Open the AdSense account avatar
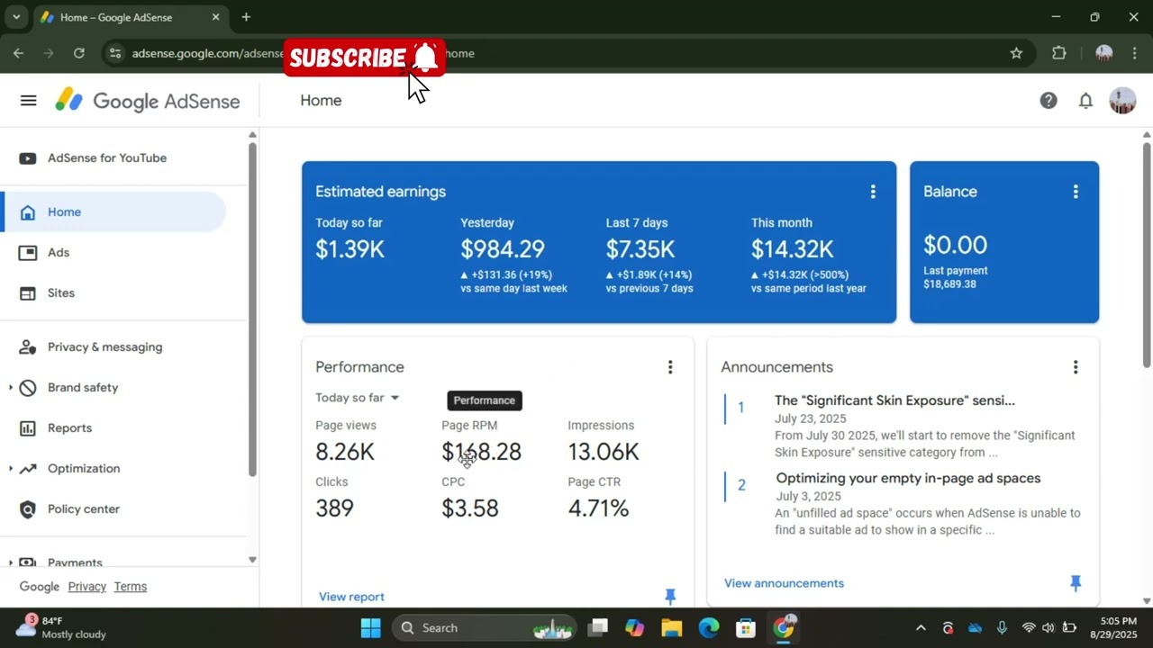1153x648 pixels. pos(1122,101)
